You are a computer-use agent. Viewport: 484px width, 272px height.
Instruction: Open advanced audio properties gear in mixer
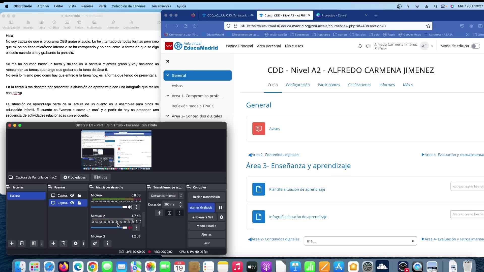[x=95, y=243]
